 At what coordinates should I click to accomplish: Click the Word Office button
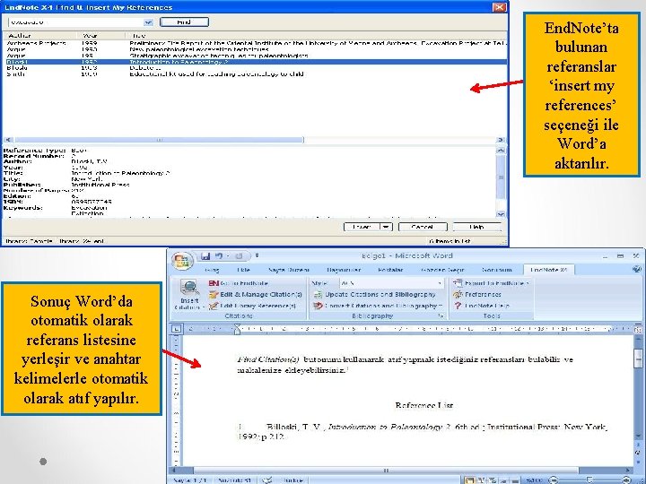click(x=182, y=261)
